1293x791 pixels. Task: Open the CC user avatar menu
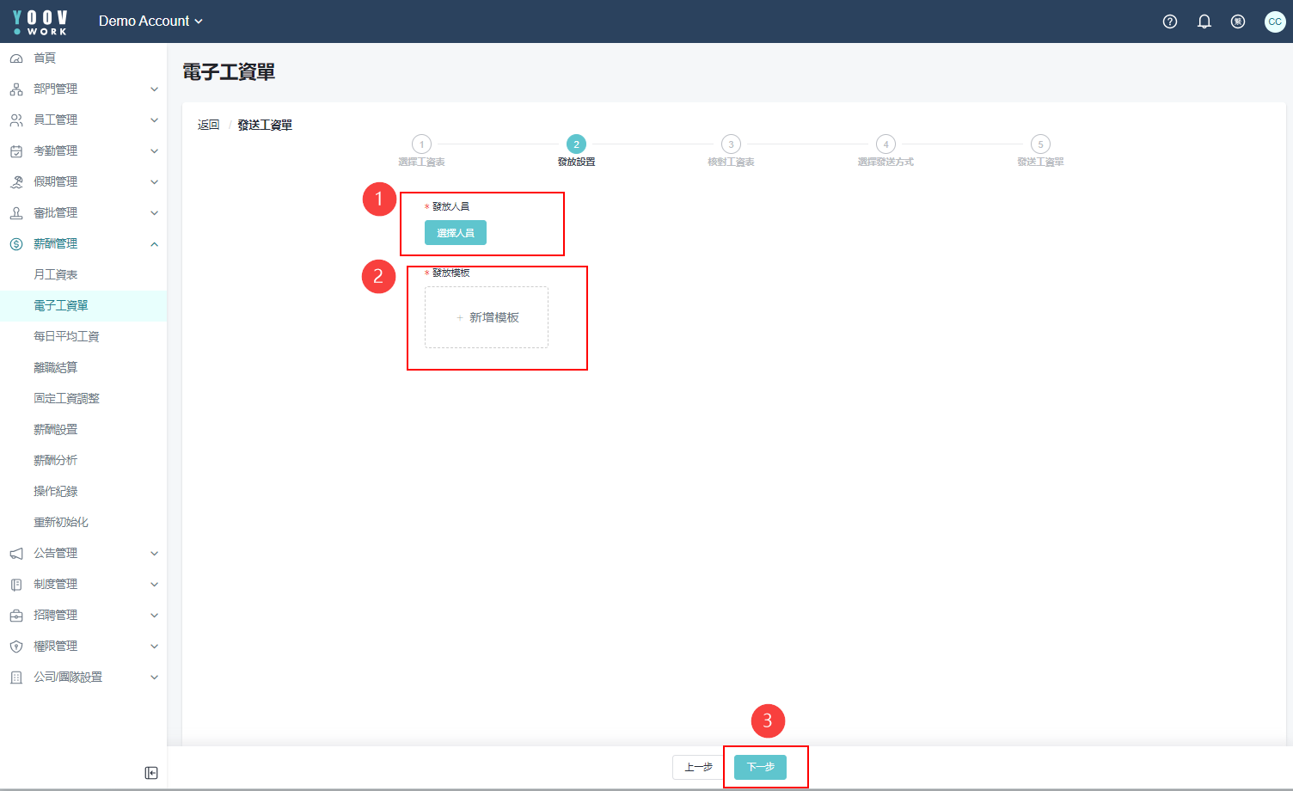click(1274, 21)
